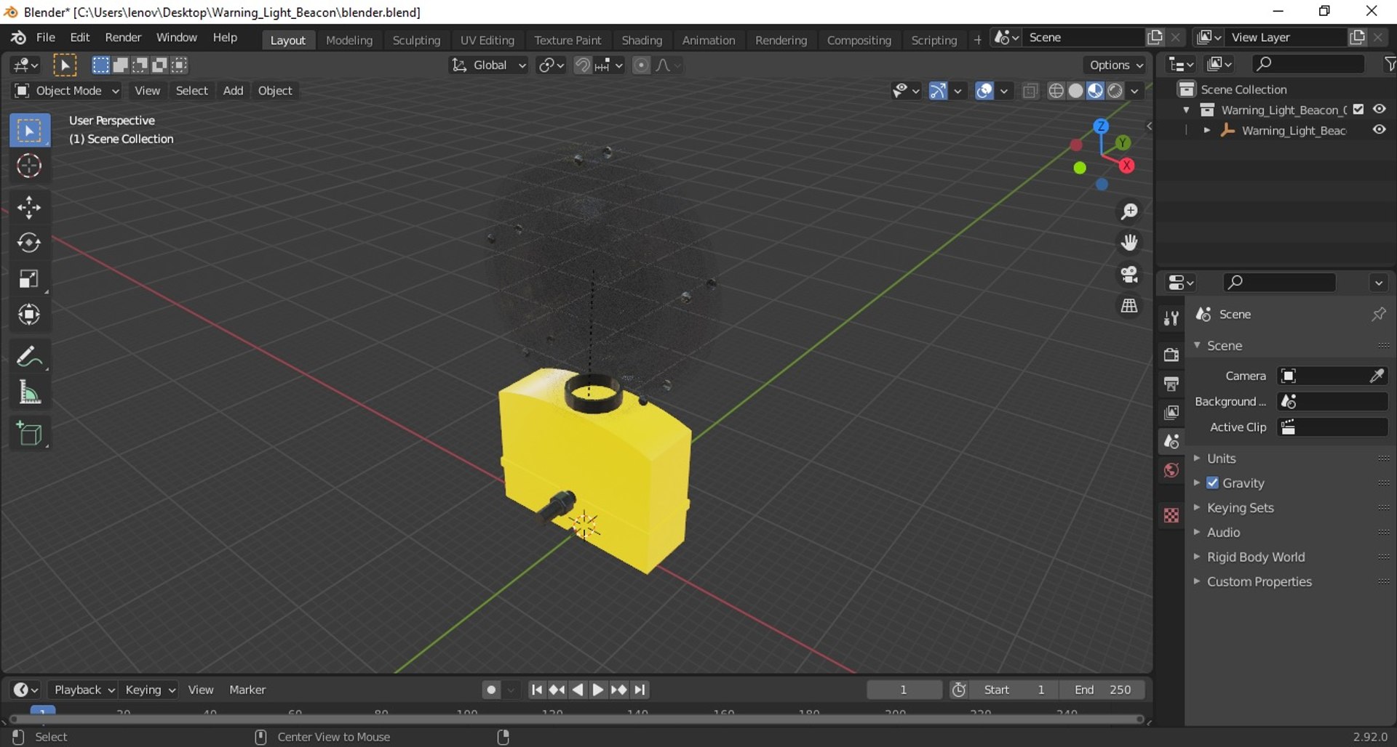The image size is (1397, 747).
Task: Switch to the UV Editing workspace tab
Action: pos(487,40)
